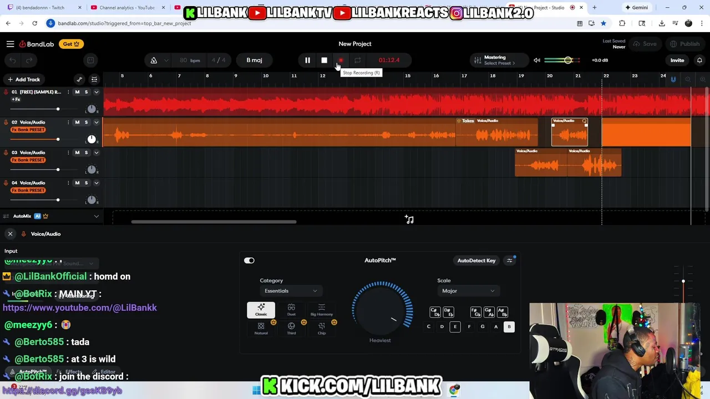Click Add Track
Image resolution: width=710 pixels, height=399 pixels.
tap(24, 79)
